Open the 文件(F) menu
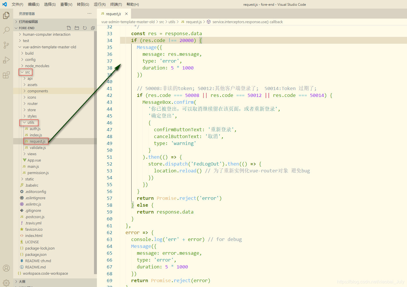 pos(17,4)
